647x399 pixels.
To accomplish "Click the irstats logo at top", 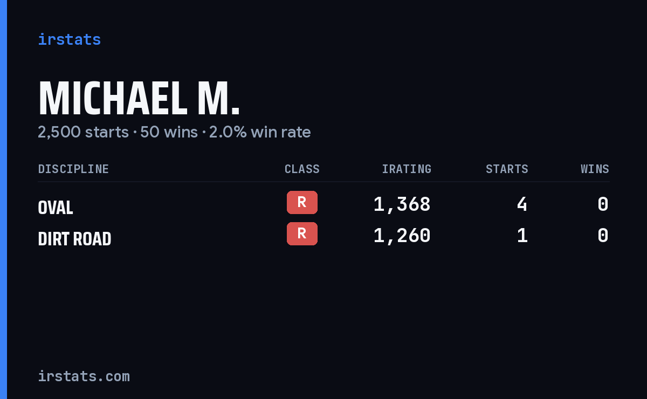I will click(x=69, y=39).
